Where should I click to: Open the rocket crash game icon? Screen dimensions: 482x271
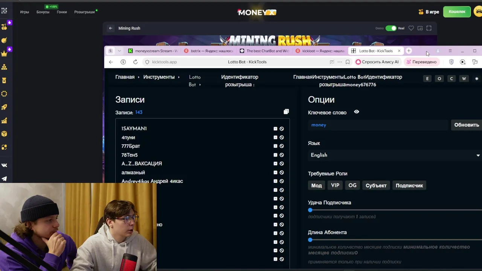4,107
